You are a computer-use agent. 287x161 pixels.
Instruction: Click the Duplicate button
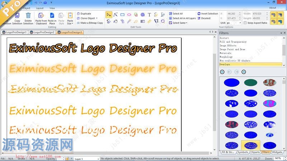84,14
